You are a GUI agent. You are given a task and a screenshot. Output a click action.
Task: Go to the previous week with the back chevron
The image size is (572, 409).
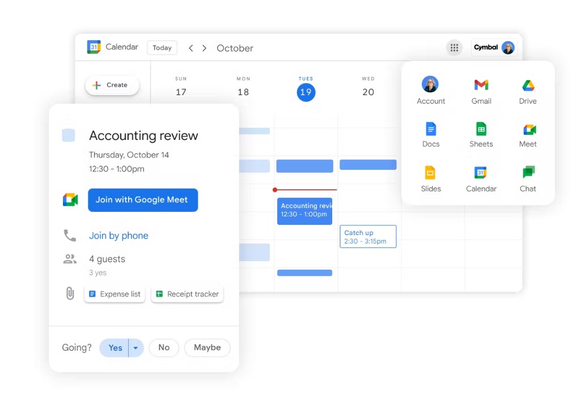pos(190,48)
